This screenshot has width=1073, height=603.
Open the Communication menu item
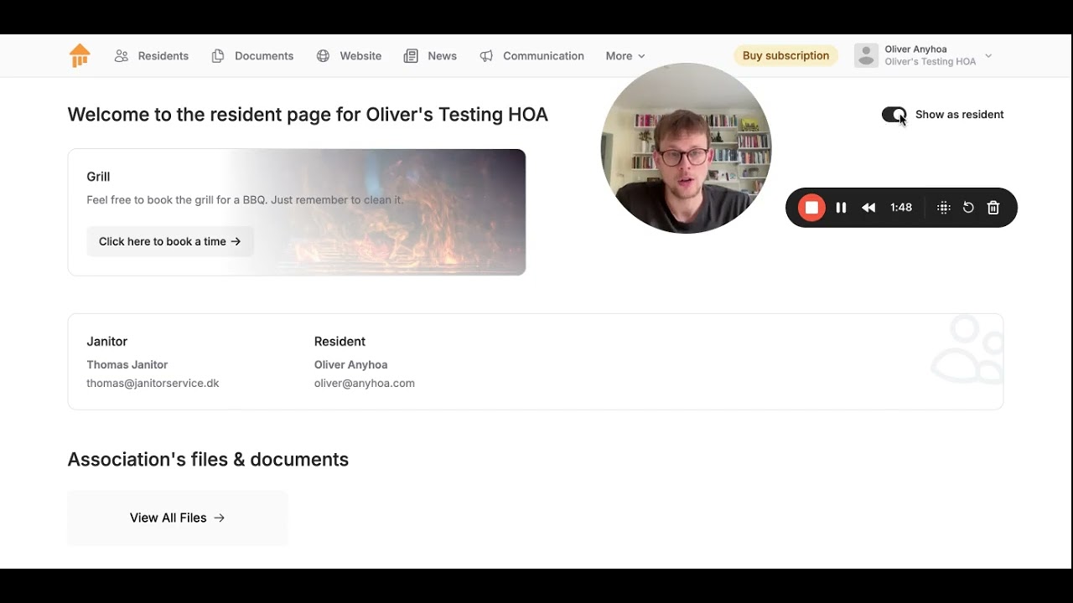point(531,56)
